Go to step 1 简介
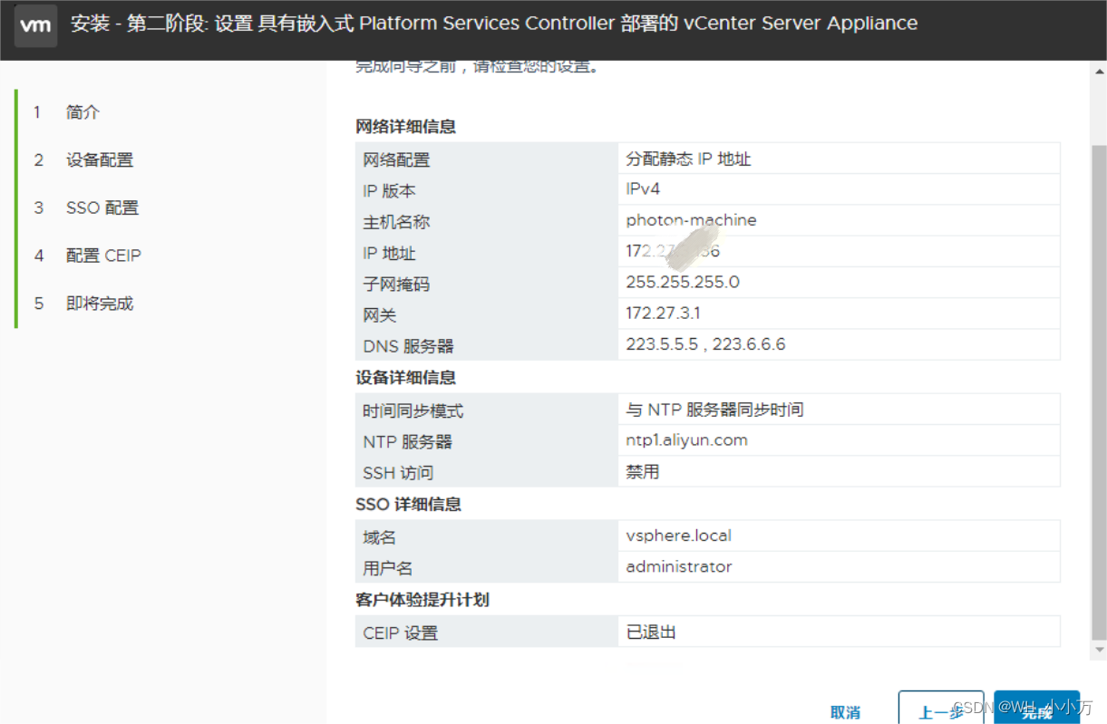This screenshot has width=1107, height=724. 83,112
